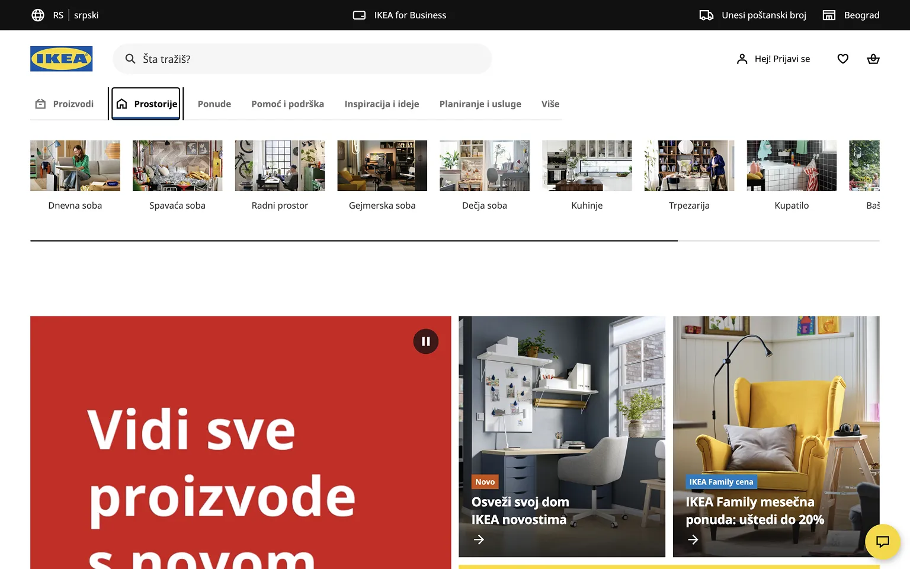This screenshot has height=569, width=910.
Task: Open Pomoć i podrška tab
Action: point(287,104)
